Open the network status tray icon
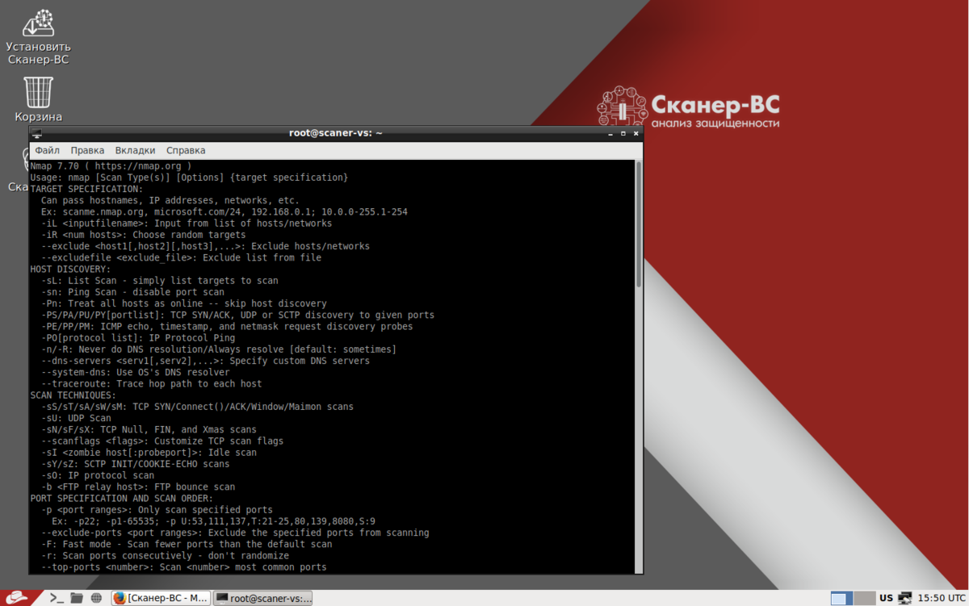The width and height of the screenshot is (969, 606). (905, 598)
